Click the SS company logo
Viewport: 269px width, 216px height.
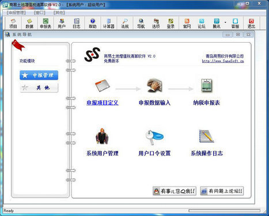pyautogui.click(x=92, y=55)
